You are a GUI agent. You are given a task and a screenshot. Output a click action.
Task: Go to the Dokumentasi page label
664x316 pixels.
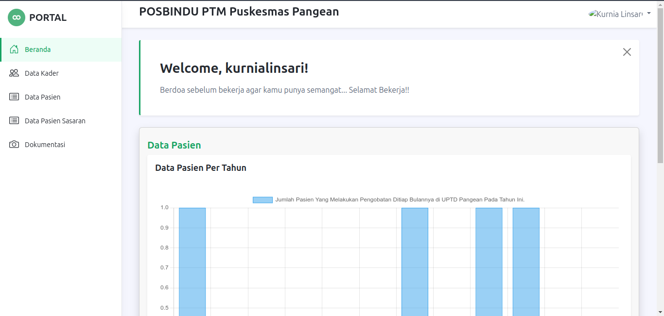coord(45,145)
